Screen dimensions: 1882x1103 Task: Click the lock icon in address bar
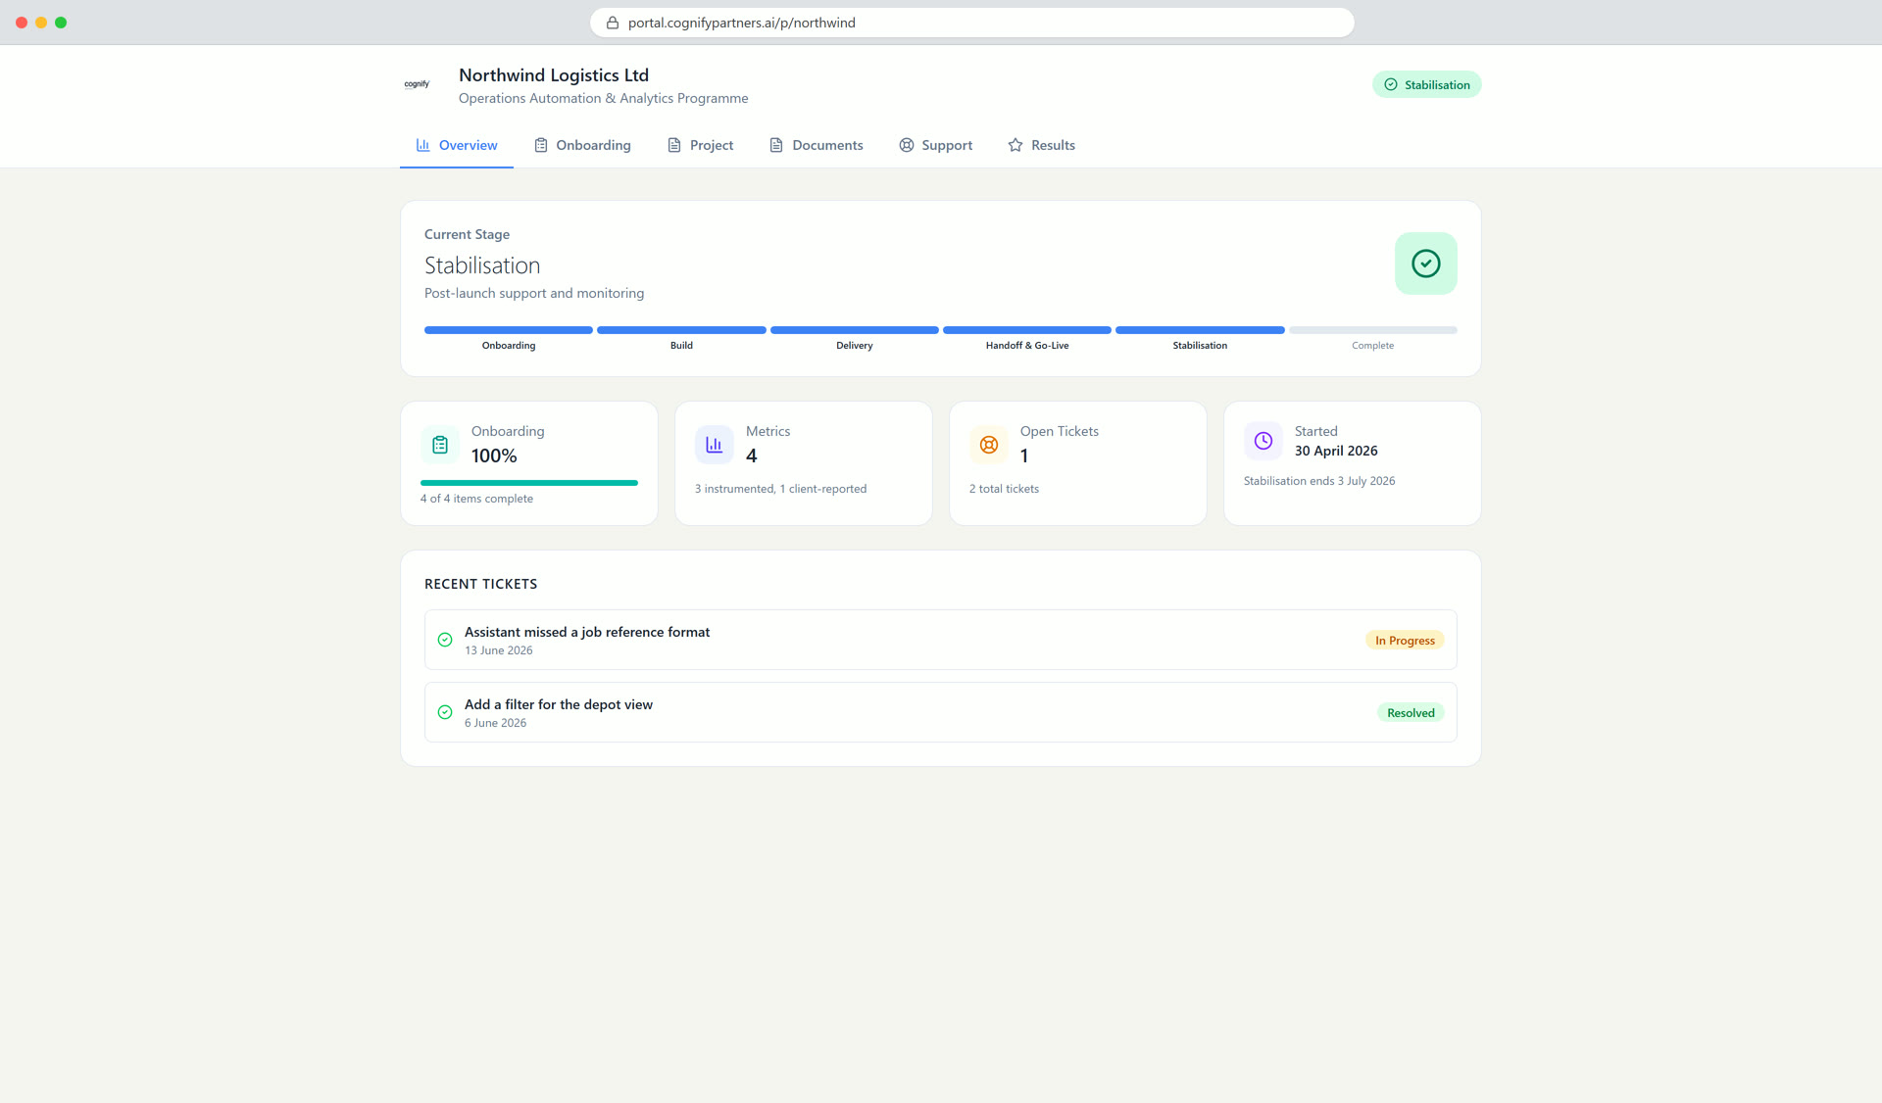613,23
